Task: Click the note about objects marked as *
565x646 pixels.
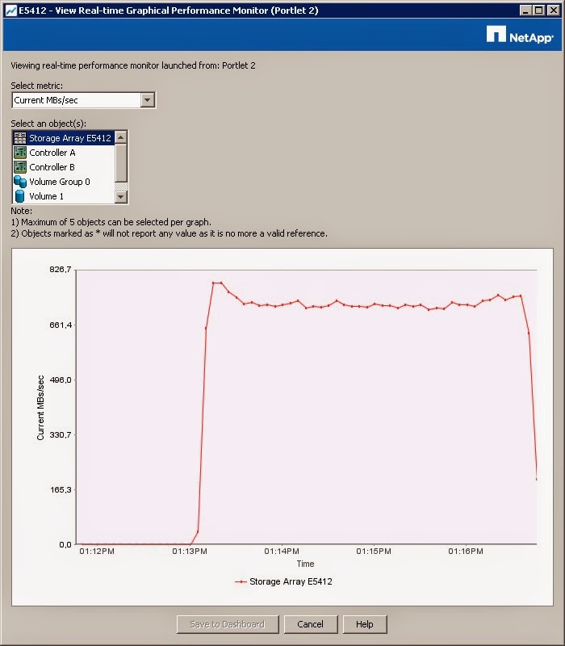Action: tap(169, 233)
